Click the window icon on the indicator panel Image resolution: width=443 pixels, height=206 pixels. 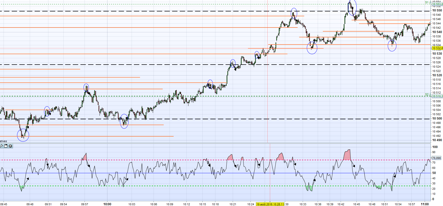[6, 146]
